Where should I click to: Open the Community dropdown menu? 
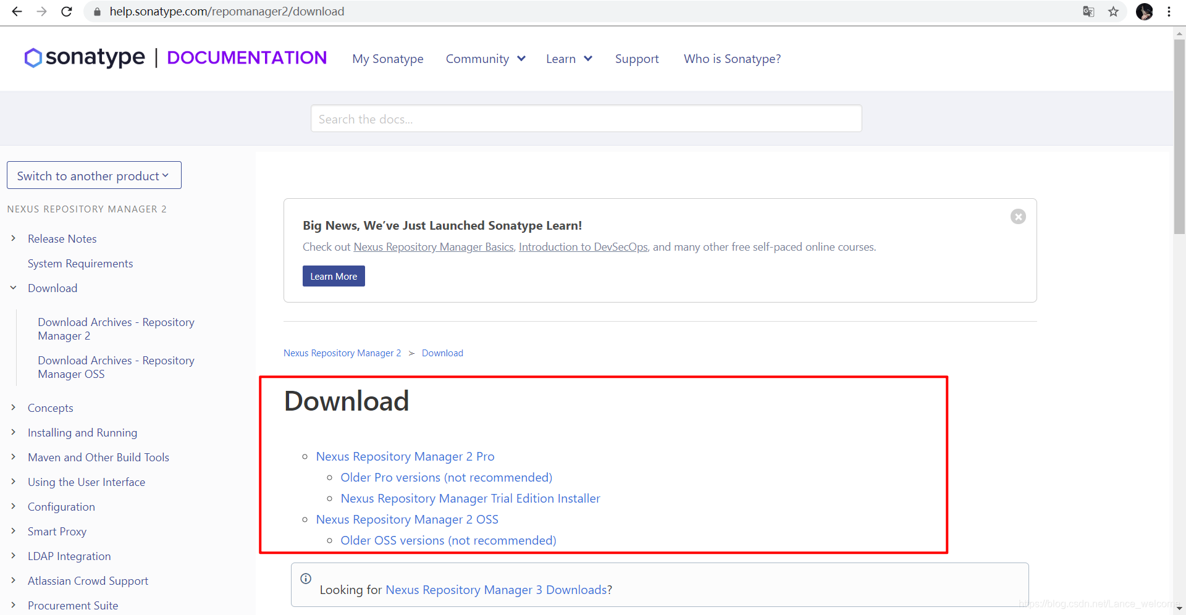pos(486,59)
